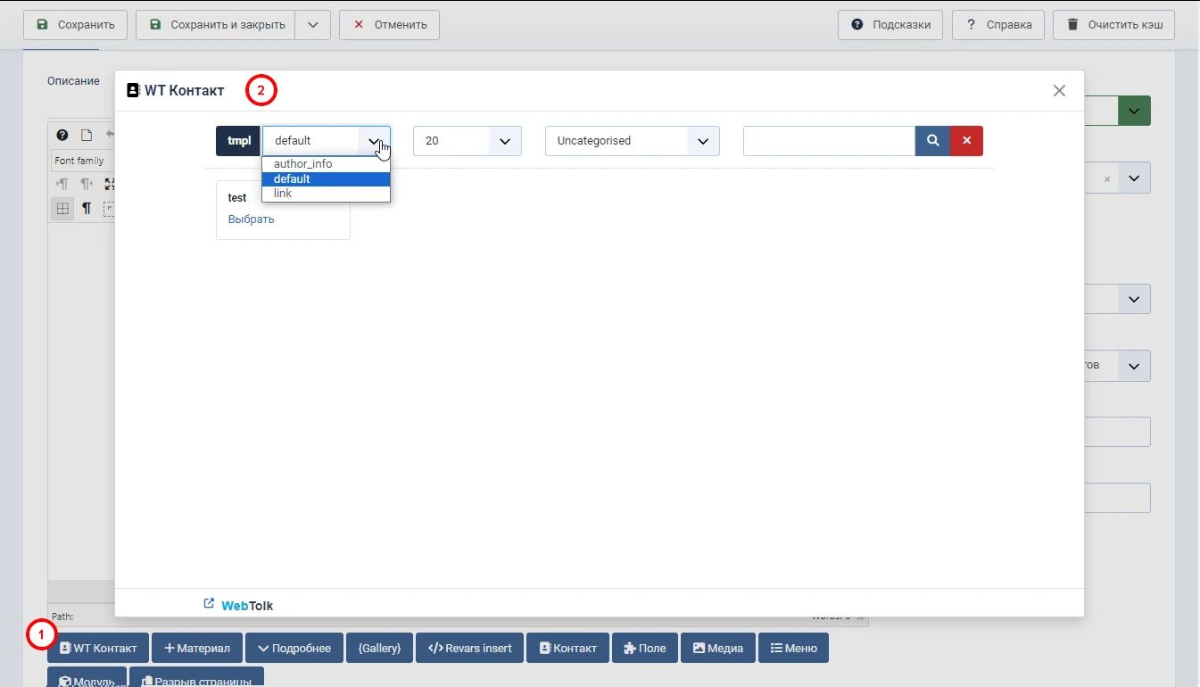Toggle show invisible characters paragraph icon

click(x=87, y=209)
